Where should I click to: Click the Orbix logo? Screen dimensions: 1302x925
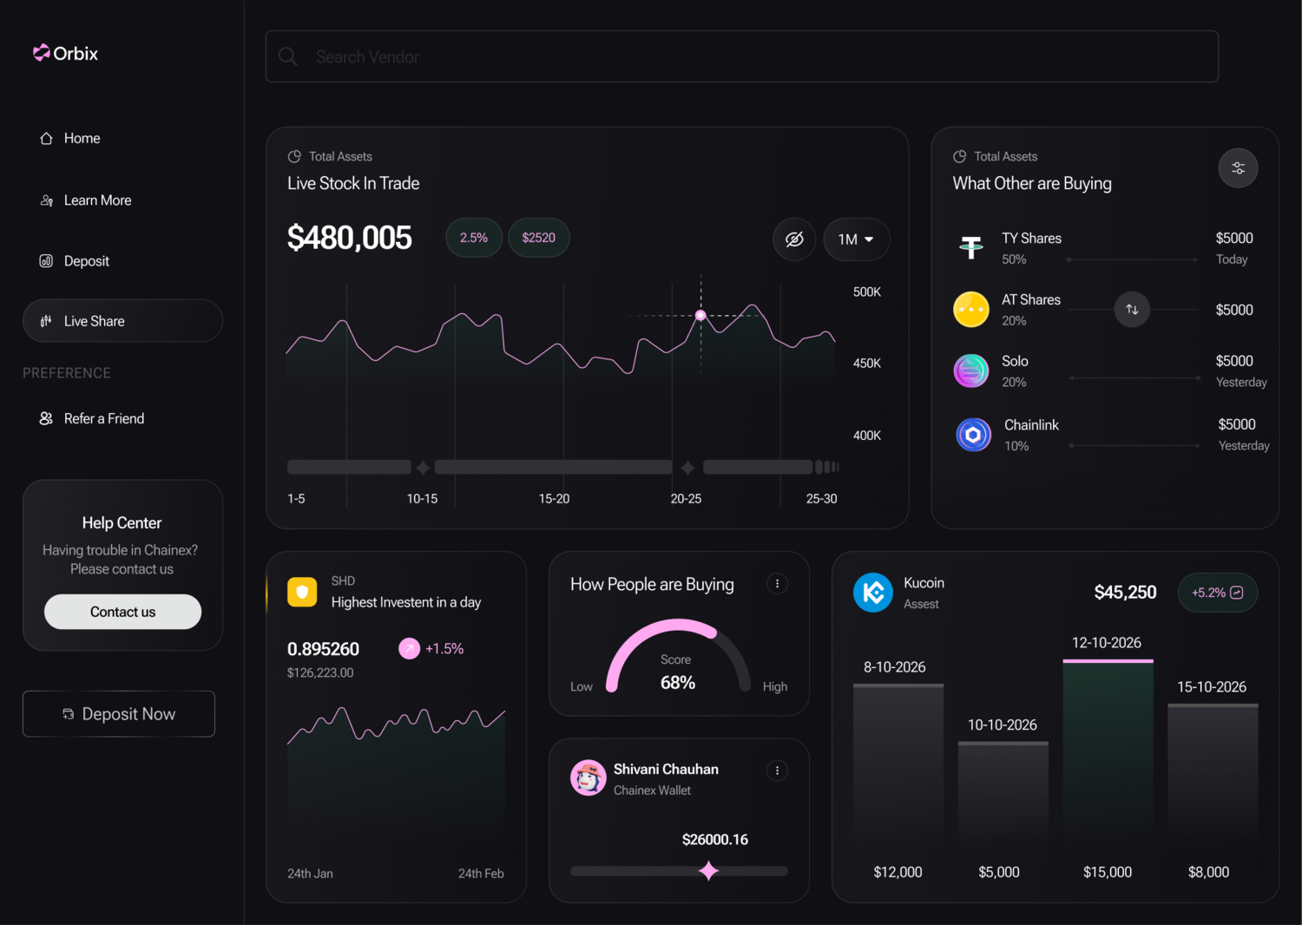point(65,53)
